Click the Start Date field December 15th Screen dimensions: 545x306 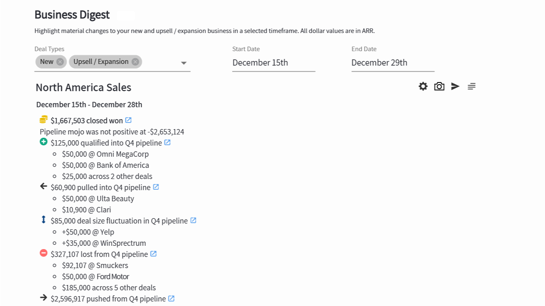(x=273, y=63)
